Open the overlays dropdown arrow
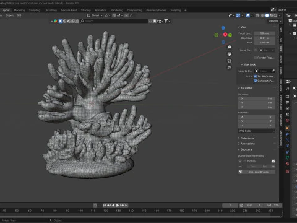The width and height of the screenshot is (297, 223). pyautogui.click(x=252, y=15)
